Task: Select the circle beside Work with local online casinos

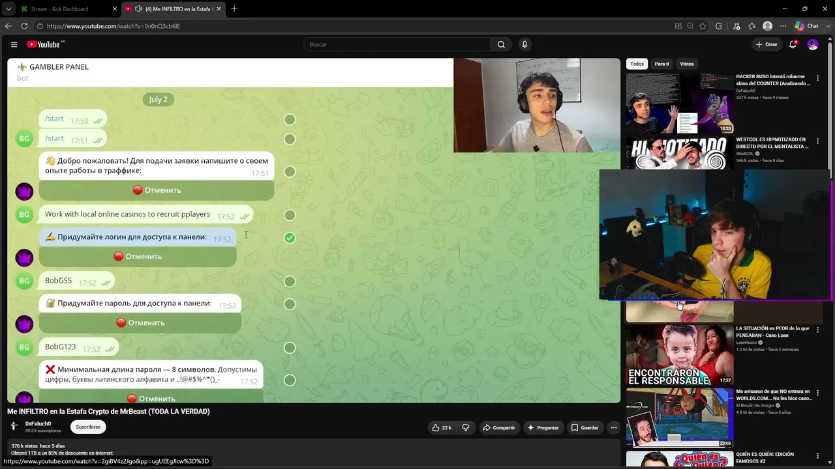Action: point(290,215)
